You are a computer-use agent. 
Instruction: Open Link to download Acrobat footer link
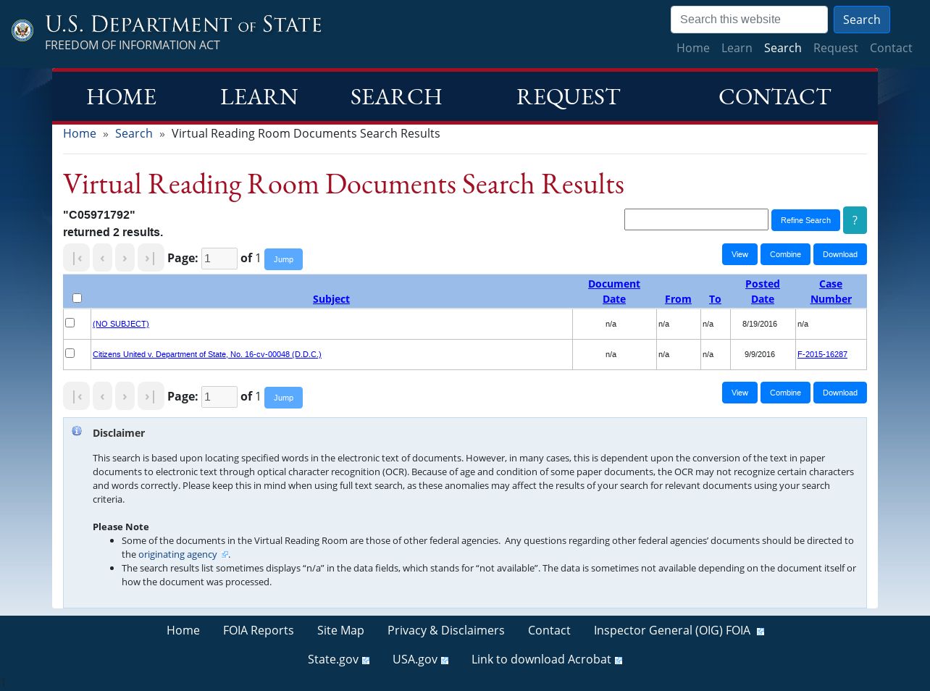(541, 659)
